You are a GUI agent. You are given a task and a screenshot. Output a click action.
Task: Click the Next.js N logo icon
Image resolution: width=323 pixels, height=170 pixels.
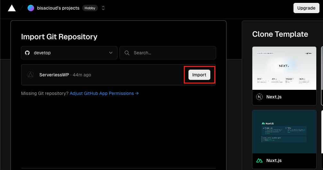coord(259,97)
